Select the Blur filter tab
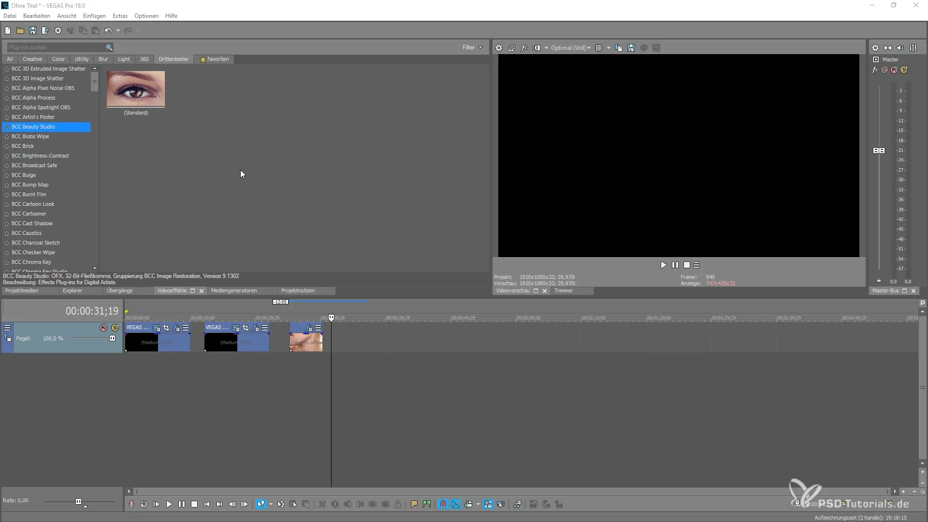The height and width of the screenshot is (522, 928). tap(103, 59)
